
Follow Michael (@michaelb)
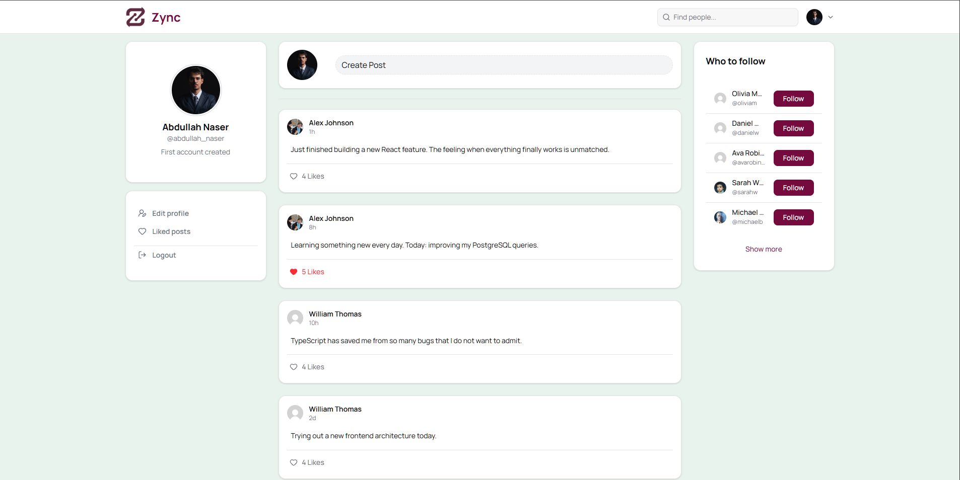[x=794, y=217]
